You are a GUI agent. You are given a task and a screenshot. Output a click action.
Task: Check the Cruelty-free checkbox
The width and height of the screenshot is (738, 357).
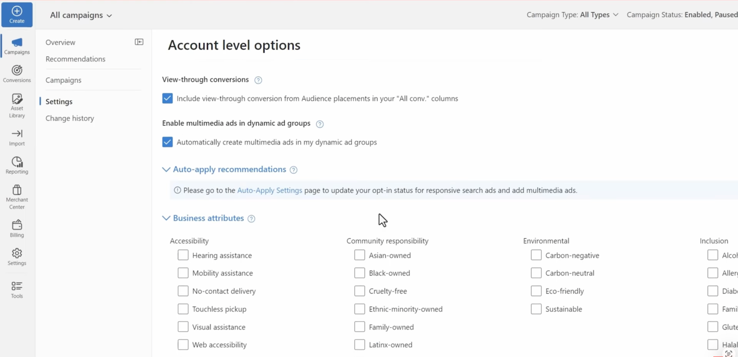pyautogui.click(x=360, y=291)
